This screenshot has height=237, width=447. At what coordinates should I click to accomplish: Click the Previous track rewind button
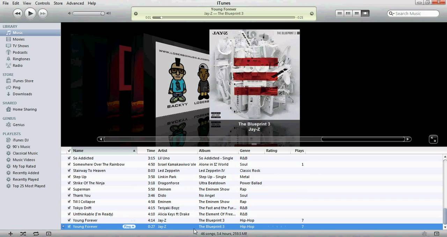coord(18,14)
